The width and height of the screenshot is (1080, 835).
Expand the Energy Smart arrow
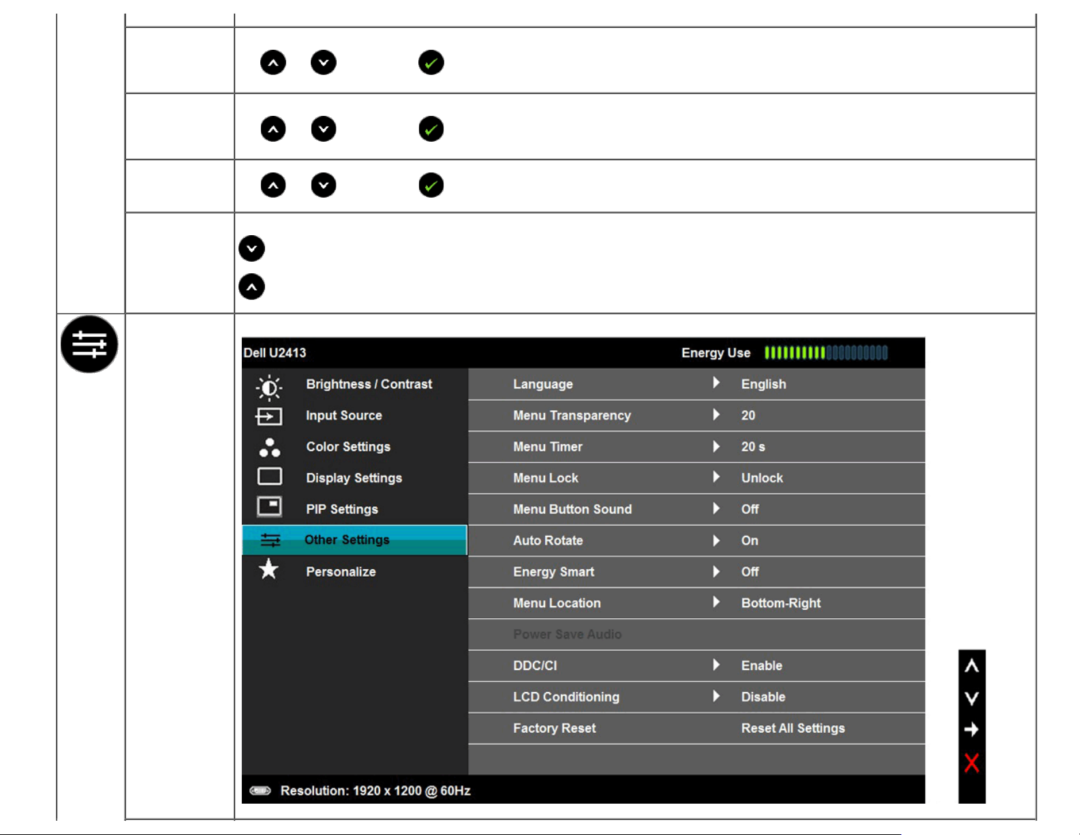coord(716,571)
